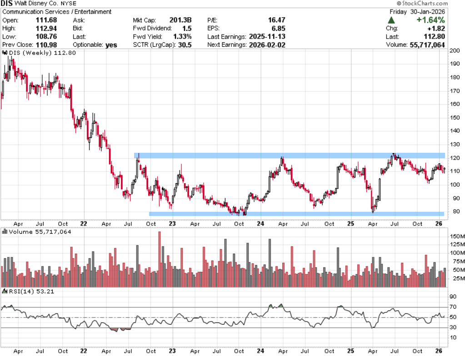The width and height of the screenshot is (465, 356).
Task: Select the DIS ticker symbol in the header
Action: (x=6, y=4)
